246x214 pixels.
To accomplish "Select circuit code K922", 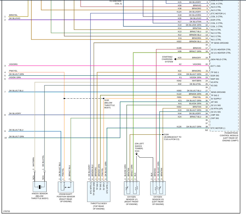I will (x=179, y=41).
